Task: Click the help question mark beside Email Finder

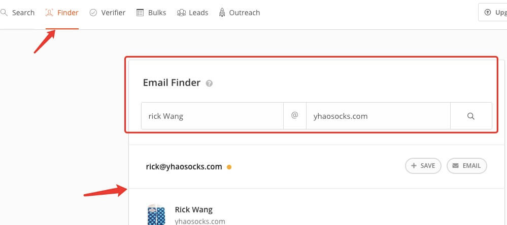Action: (x=209, y=83)
